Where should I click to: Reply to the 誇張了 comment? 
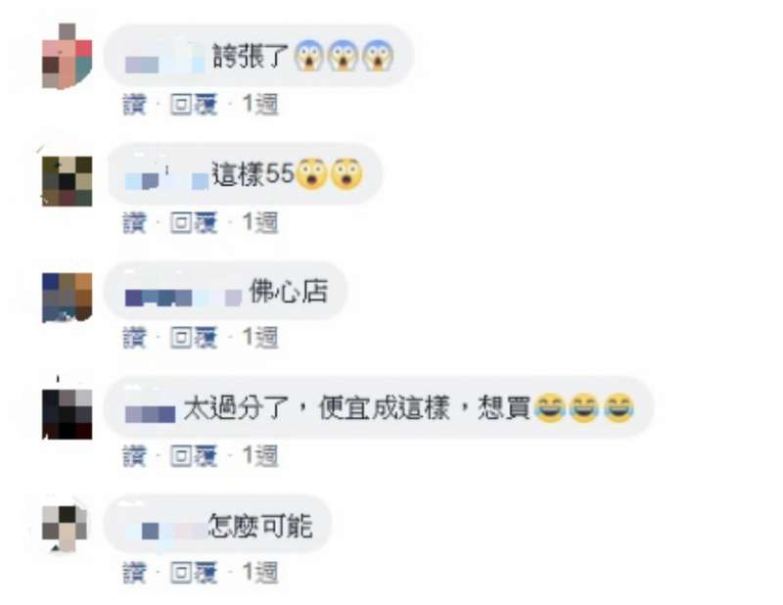pos(194,105)
